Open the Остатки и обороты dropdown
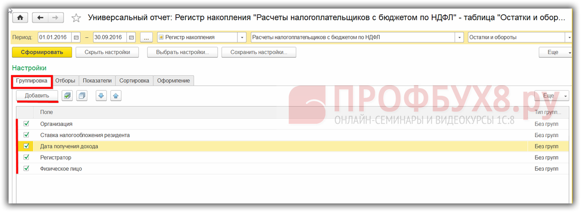Screen dimensions: 581x212 click(569, 38)
